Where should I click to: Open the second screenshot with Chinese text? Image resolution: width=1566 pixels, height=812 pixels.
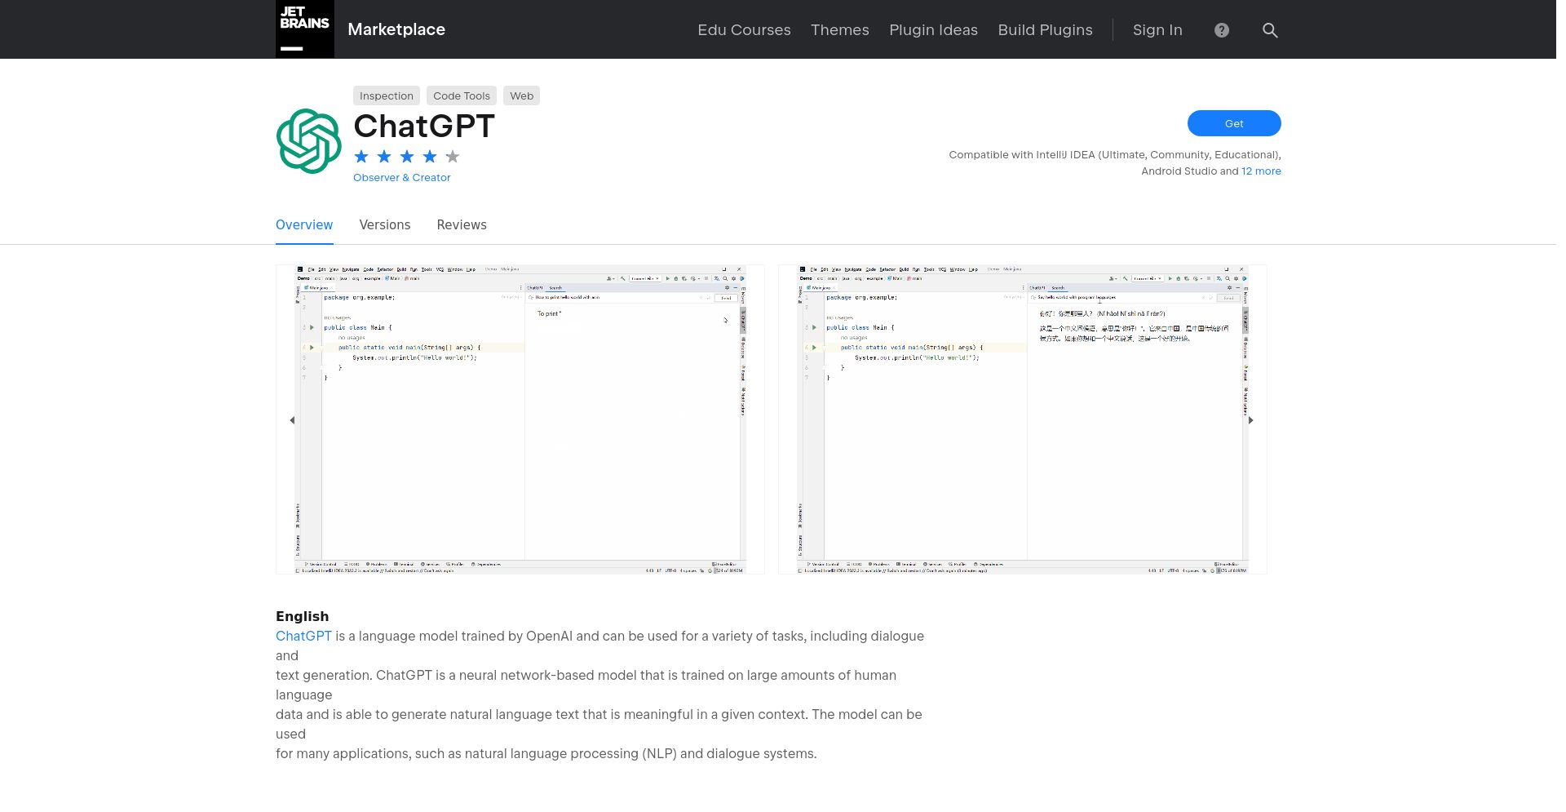pyautogui.click(x=1023, y=419)
